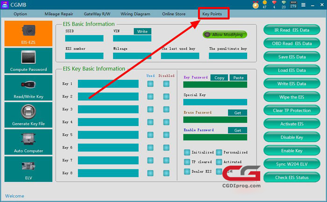327x202 pixels.
Task: Click the Key 1 data field
Action: [x=108, y=84]
